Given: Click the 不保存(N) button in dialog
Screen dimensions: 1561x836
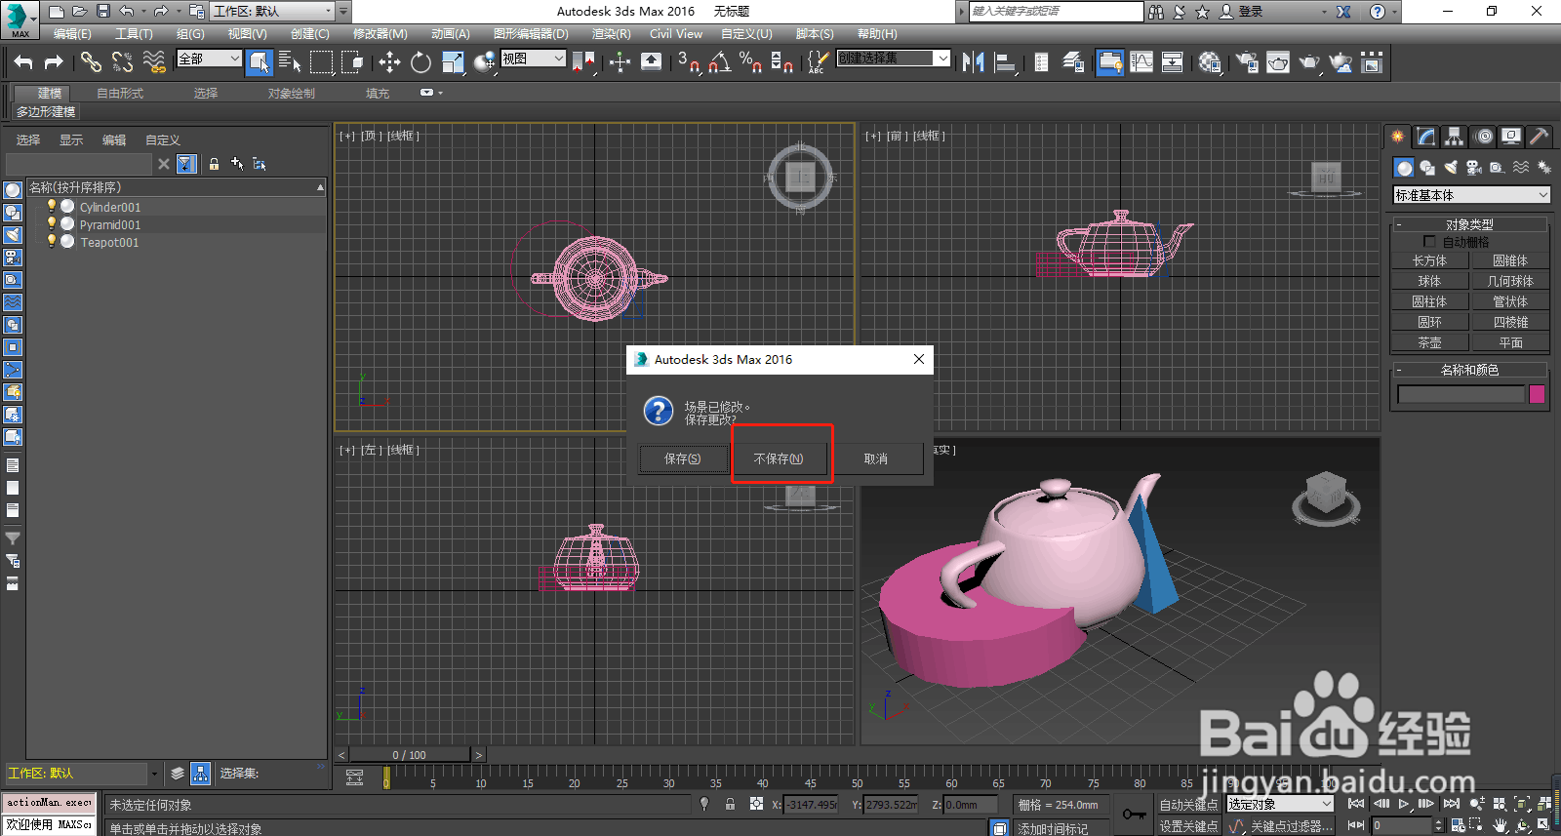Looking at the screenshot, I should [779, 458].
